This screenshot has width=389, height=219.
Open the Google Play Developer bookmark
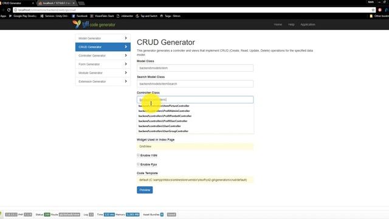point(23,16)
